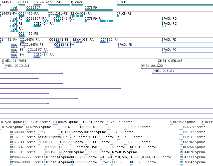Click EST RP004208005.5prime
213x166 pixels.
tap(27, 162)
